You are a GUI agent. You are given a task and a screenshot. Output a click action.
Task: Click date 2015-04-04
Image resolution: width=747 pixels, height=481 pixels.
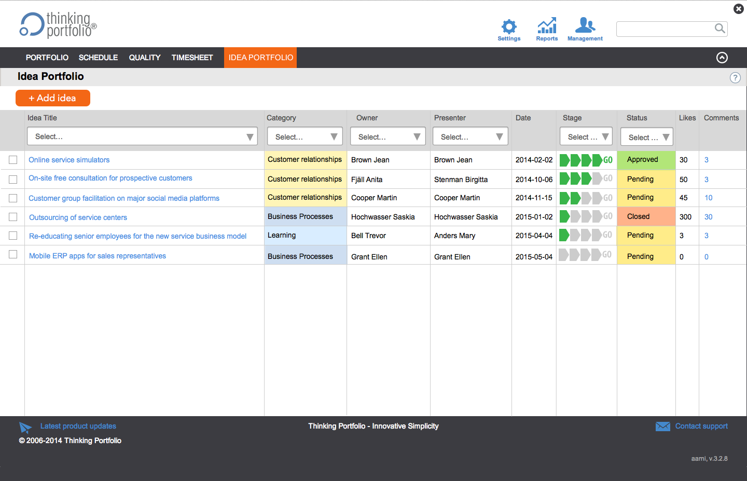pos(534,236)
